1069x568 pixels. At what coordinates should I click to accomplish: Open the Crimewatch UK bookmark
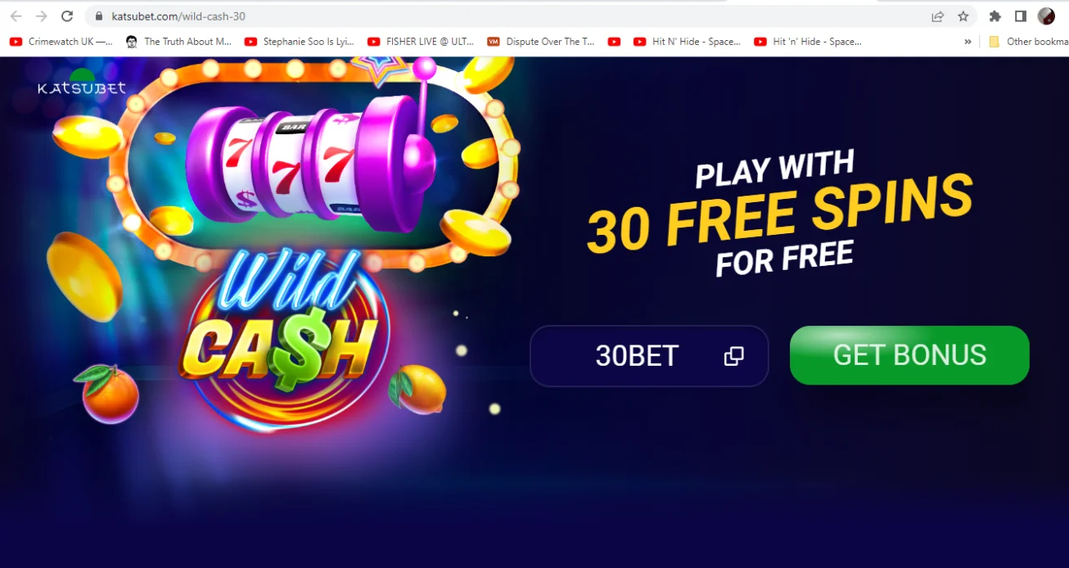point(61,42)
